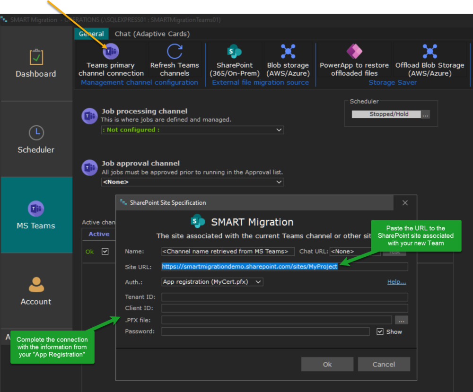The height and width of the screenshot is (392, 473).
Task: Click the Client ID input field
Action: tap(285, 308)
